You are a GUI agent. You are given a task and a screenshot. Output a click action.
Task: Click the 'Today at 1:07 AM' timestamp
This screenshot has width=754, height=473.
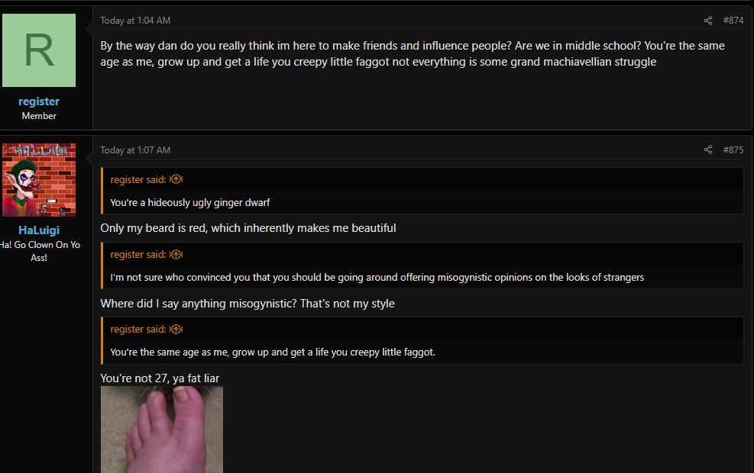click(135, 150)
